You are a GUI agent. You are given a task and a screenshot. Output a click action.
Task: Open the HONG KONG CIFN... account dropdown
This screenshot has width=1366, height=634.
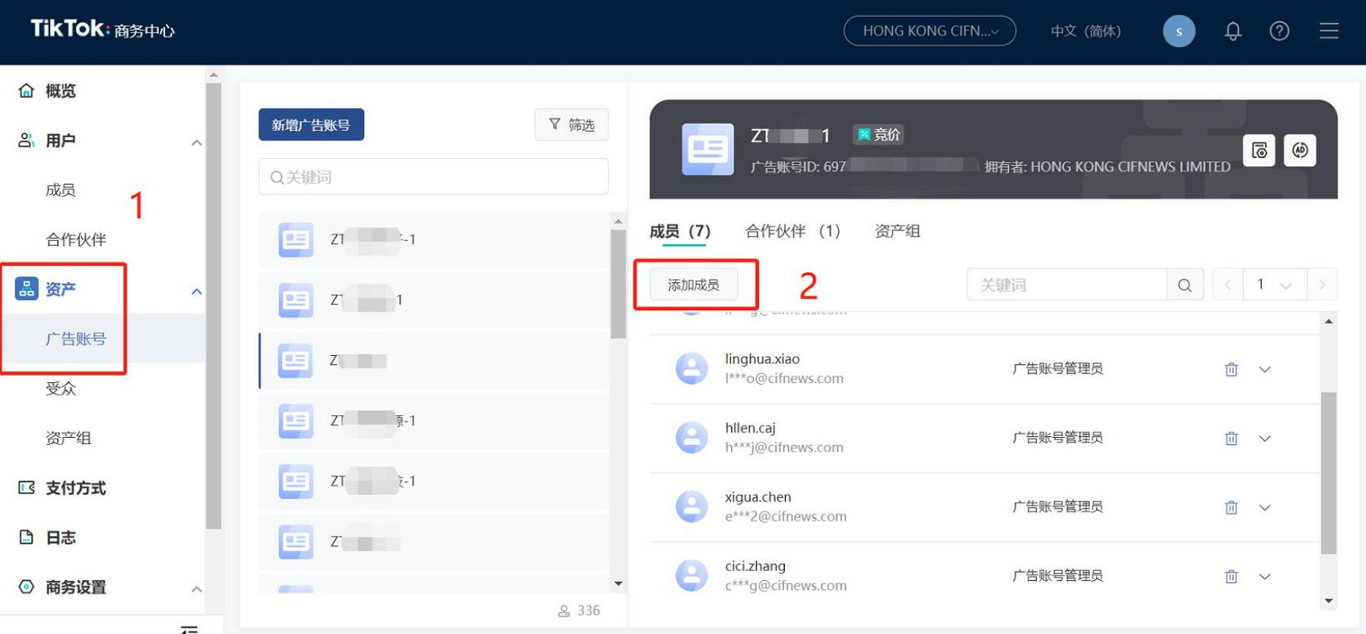(x=929, y=31)
